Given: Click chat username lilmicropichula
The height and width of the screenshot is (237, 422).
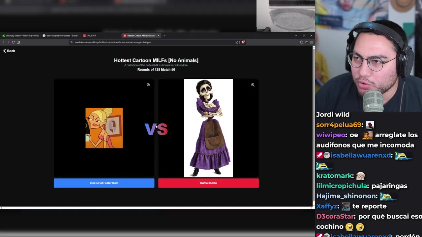Looking at the screenshot, I should pyautogui.click(x=342, y=186).
